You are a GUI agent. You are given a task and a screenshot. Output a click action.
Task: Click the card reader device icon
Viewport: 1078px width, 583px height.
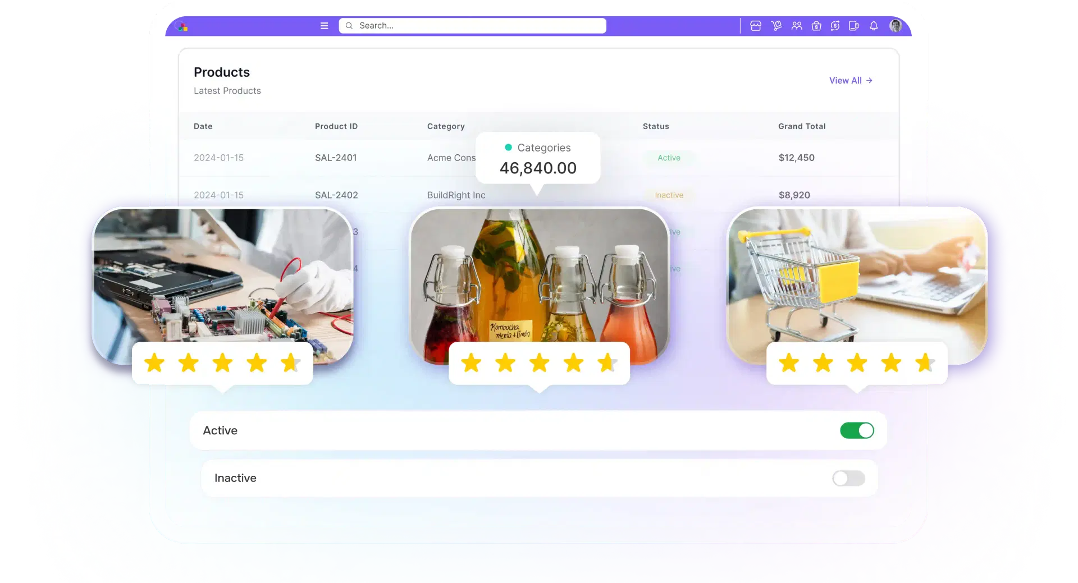tap(854, 26)
